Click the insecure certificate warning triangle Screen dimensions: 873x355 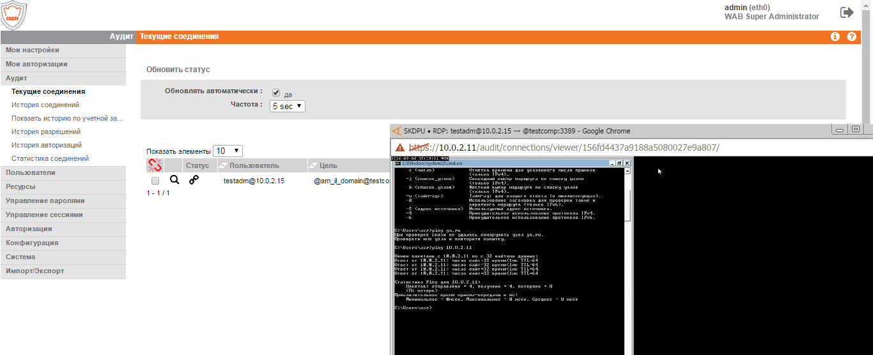pyautogui.click(x=400, y=147)
